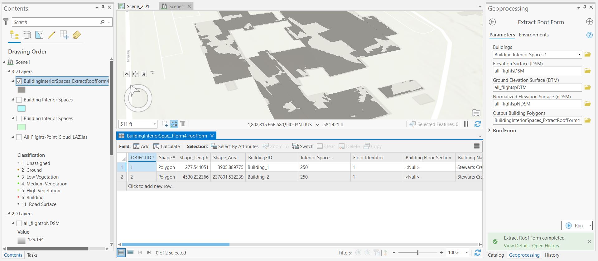
Task: Select List By Editing pencil icon
Action: coord(51,35)
